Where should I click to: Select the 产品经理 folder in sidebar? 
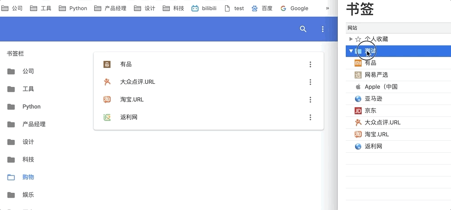[26, 124]
